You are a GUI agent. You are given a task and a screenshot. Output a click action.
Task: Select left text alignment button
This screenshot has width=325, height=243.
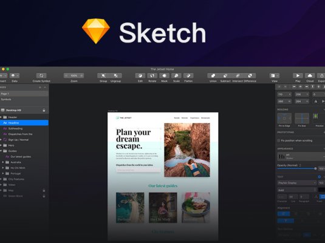coord(284,214)
